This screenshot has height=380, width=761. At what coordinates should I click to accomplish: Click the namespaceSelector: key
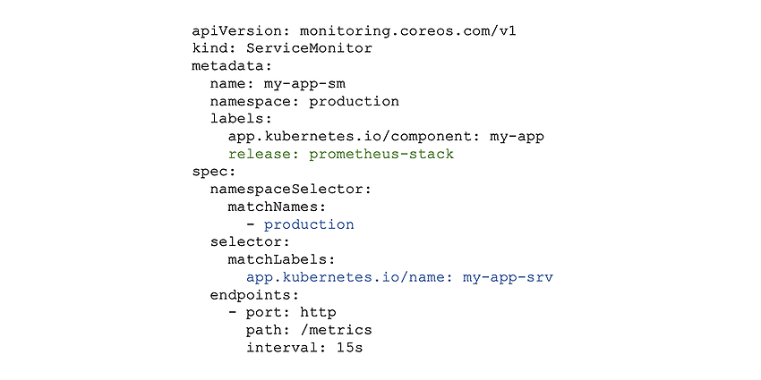click(x=291, y=190)
